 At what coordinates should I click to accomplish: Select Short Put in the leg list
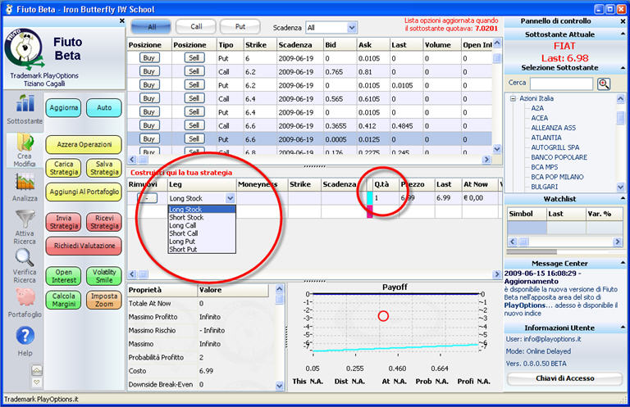coord(202,250)
